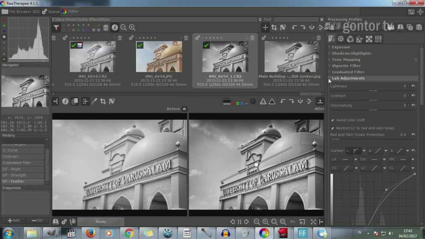Expand the Vignette Filter section
Image resolution: width=425 pixels, height=239 pixels.
point(346,66)
